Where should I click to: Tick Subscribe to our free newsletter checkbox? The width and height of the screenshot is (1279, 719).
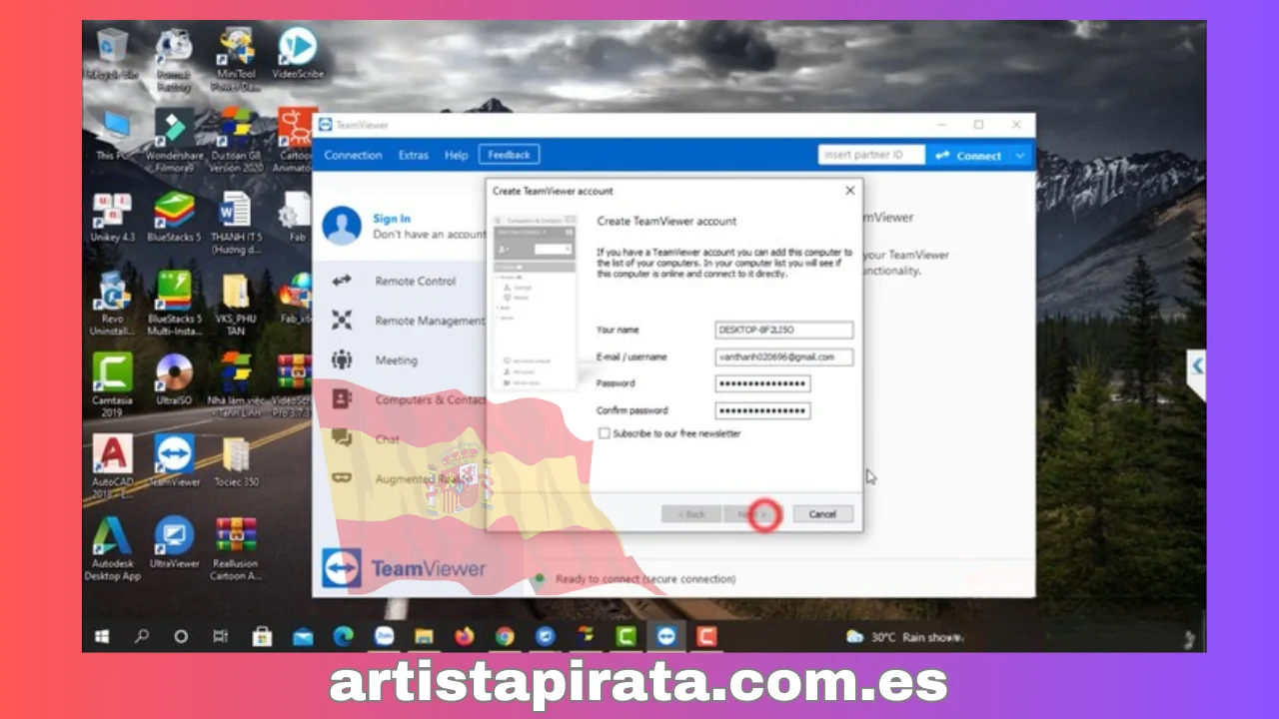point(604,433)
